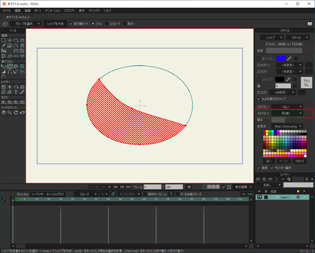
Task: Select the Eyedropper tool in Layer section
Action: pyautogui.click(x=22, y=92)
